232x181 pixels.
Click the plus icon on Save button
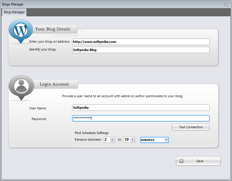[x=181, y=161]
